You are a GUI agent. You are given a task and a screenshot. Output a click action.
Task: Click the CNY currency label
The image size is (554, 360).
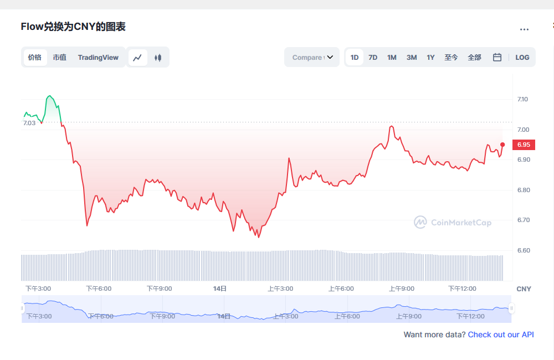pyautogui.click(x=524, y=289)
